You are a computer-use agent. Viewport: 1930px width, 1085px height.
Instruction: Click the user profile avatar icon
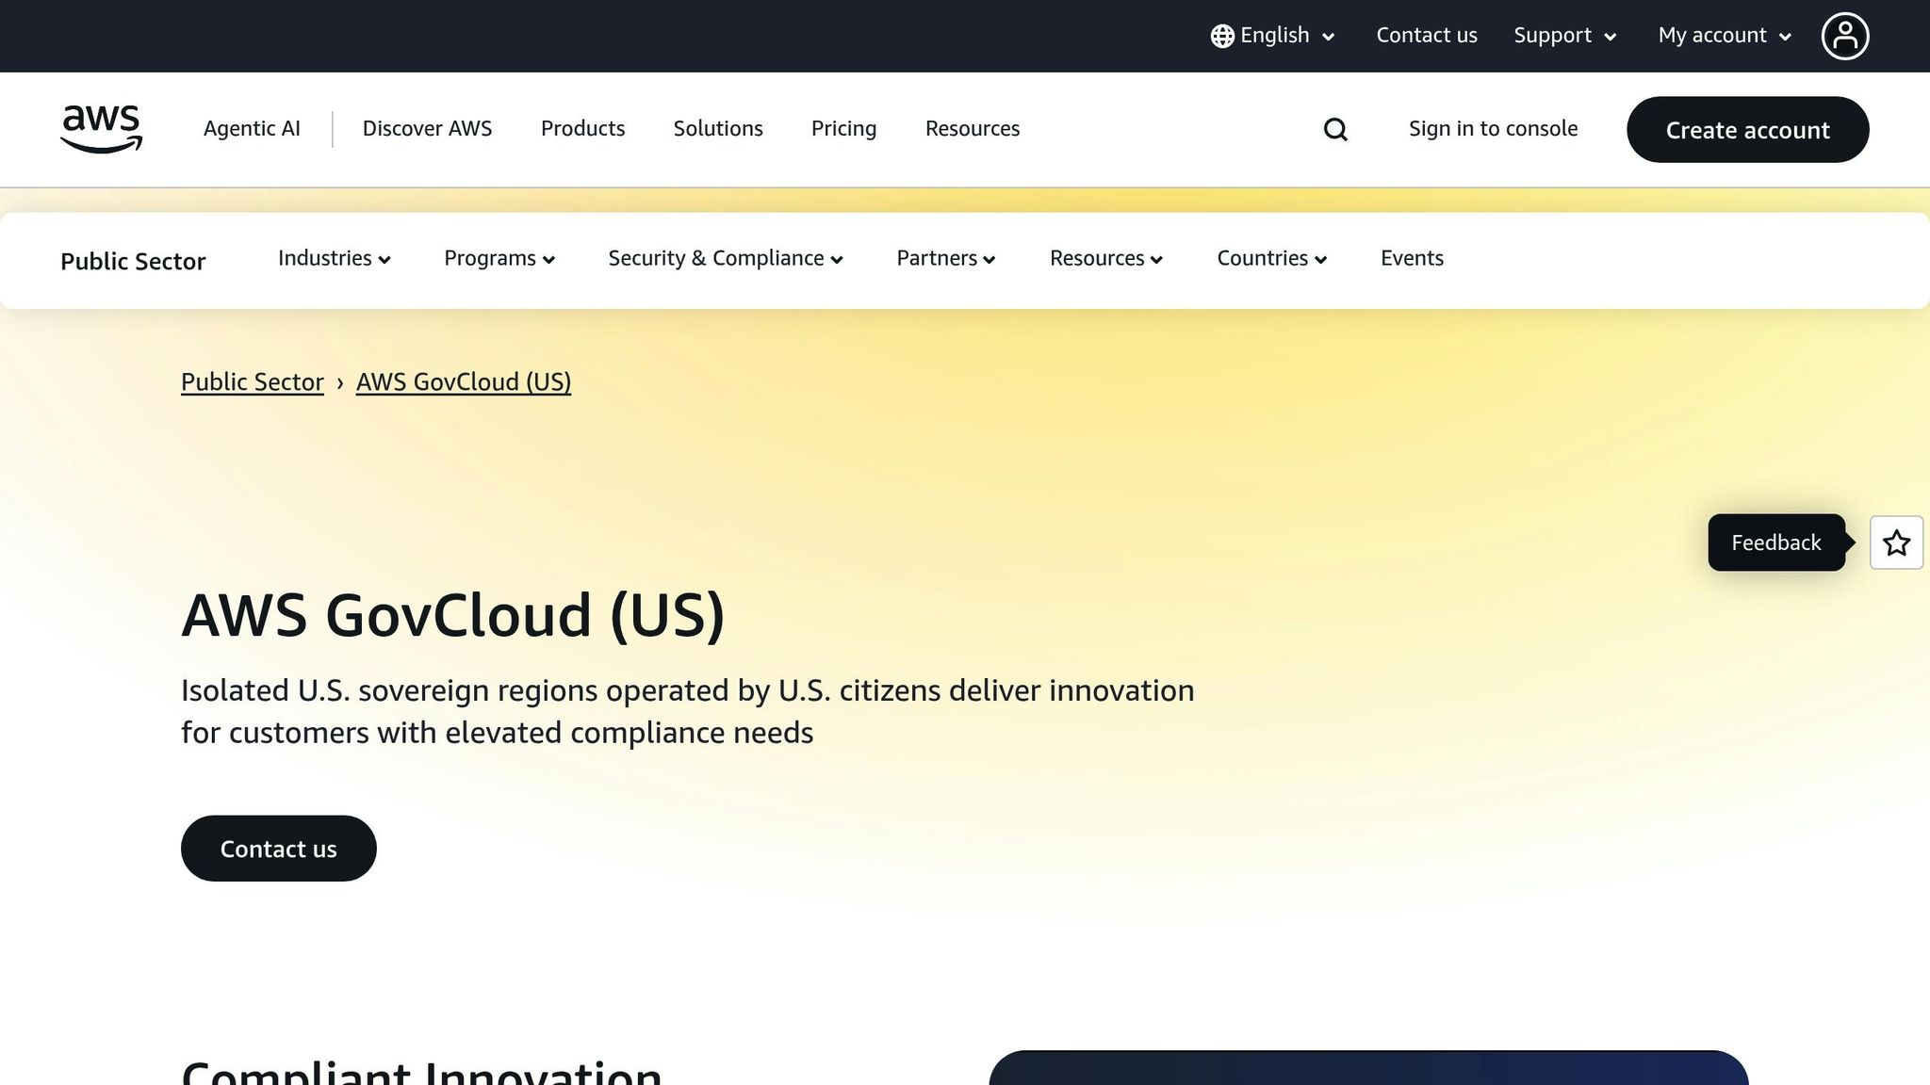coord(1845,35)
